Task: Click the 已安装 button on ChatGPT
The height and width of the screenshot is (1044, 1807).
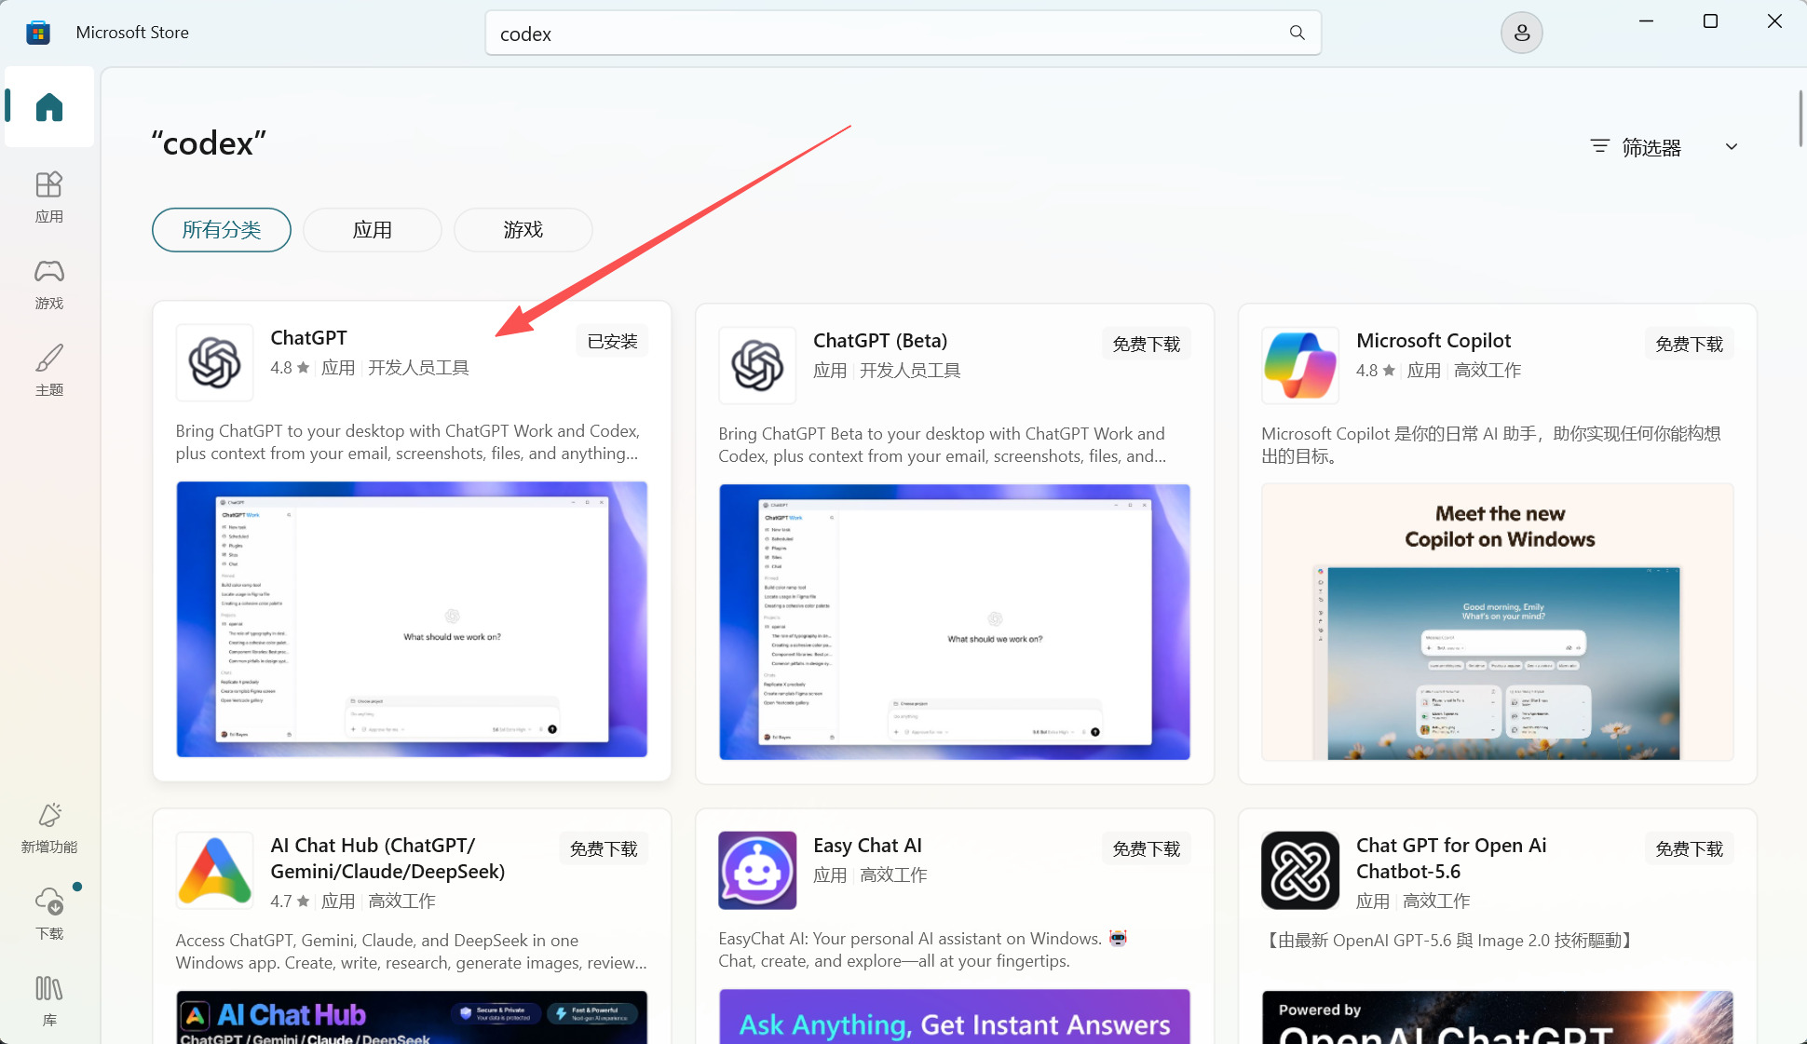Action: click(x=612, y=342)
